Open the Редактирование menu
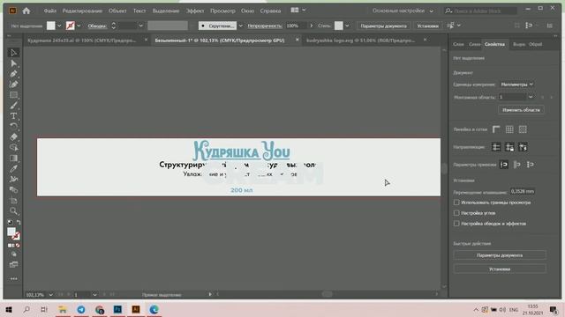 82,11
